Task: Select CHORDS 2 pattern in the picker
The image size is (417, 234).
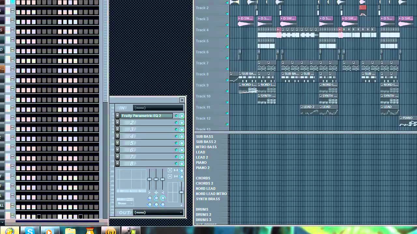Action: click(204, 183)
